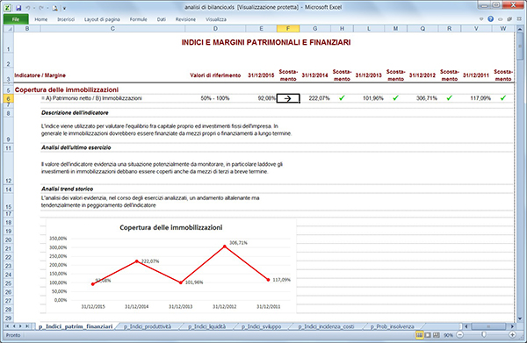Click the workbook restore window icon
The width and height of the screenshot is (527, 343).
(x=509, y=19)
